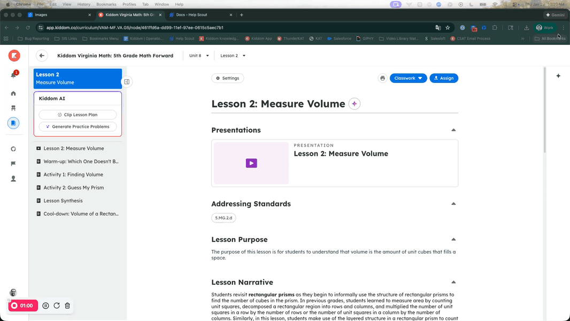Click the 5.MG.2.d standard chip
This screenshot has width=570, height=321.
(x=224, y=218)
